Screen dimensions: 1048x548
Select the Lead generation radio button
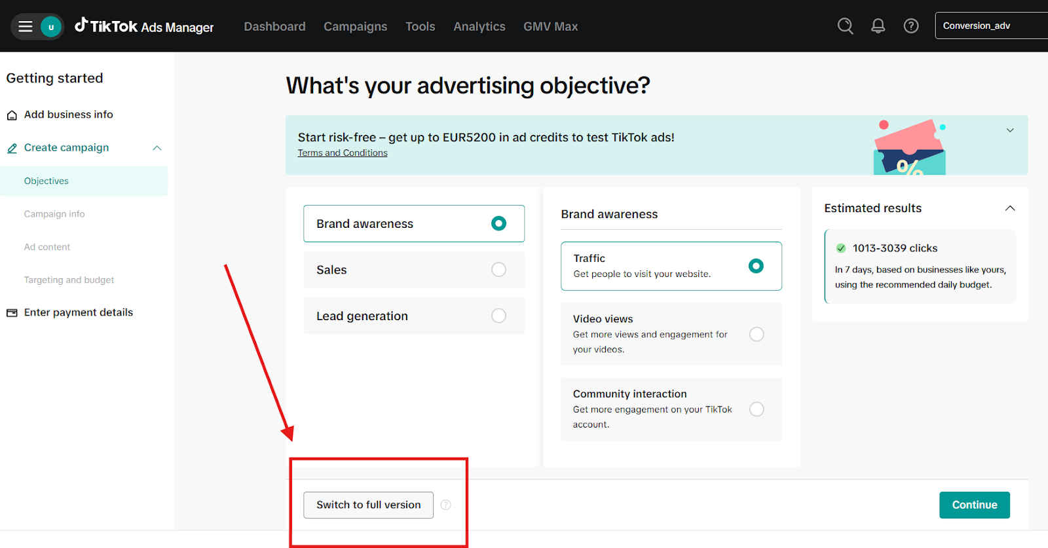click(498, 316)
